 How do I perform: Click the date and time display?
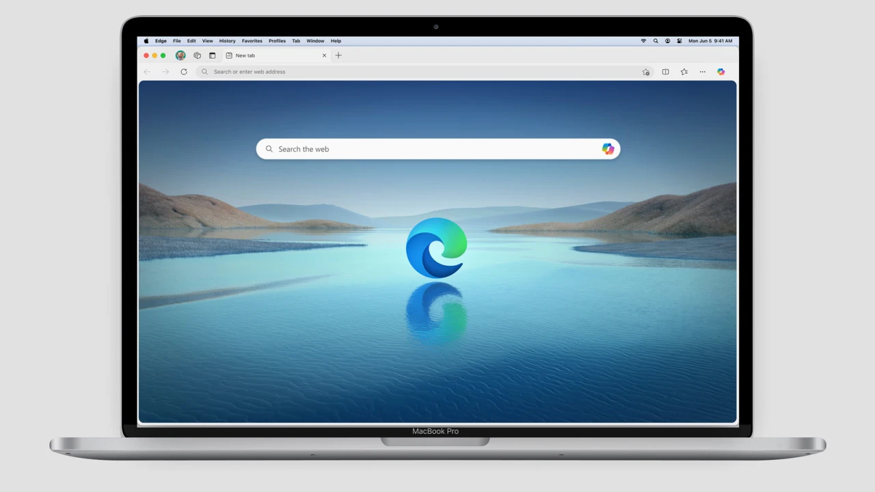[710, 41]
